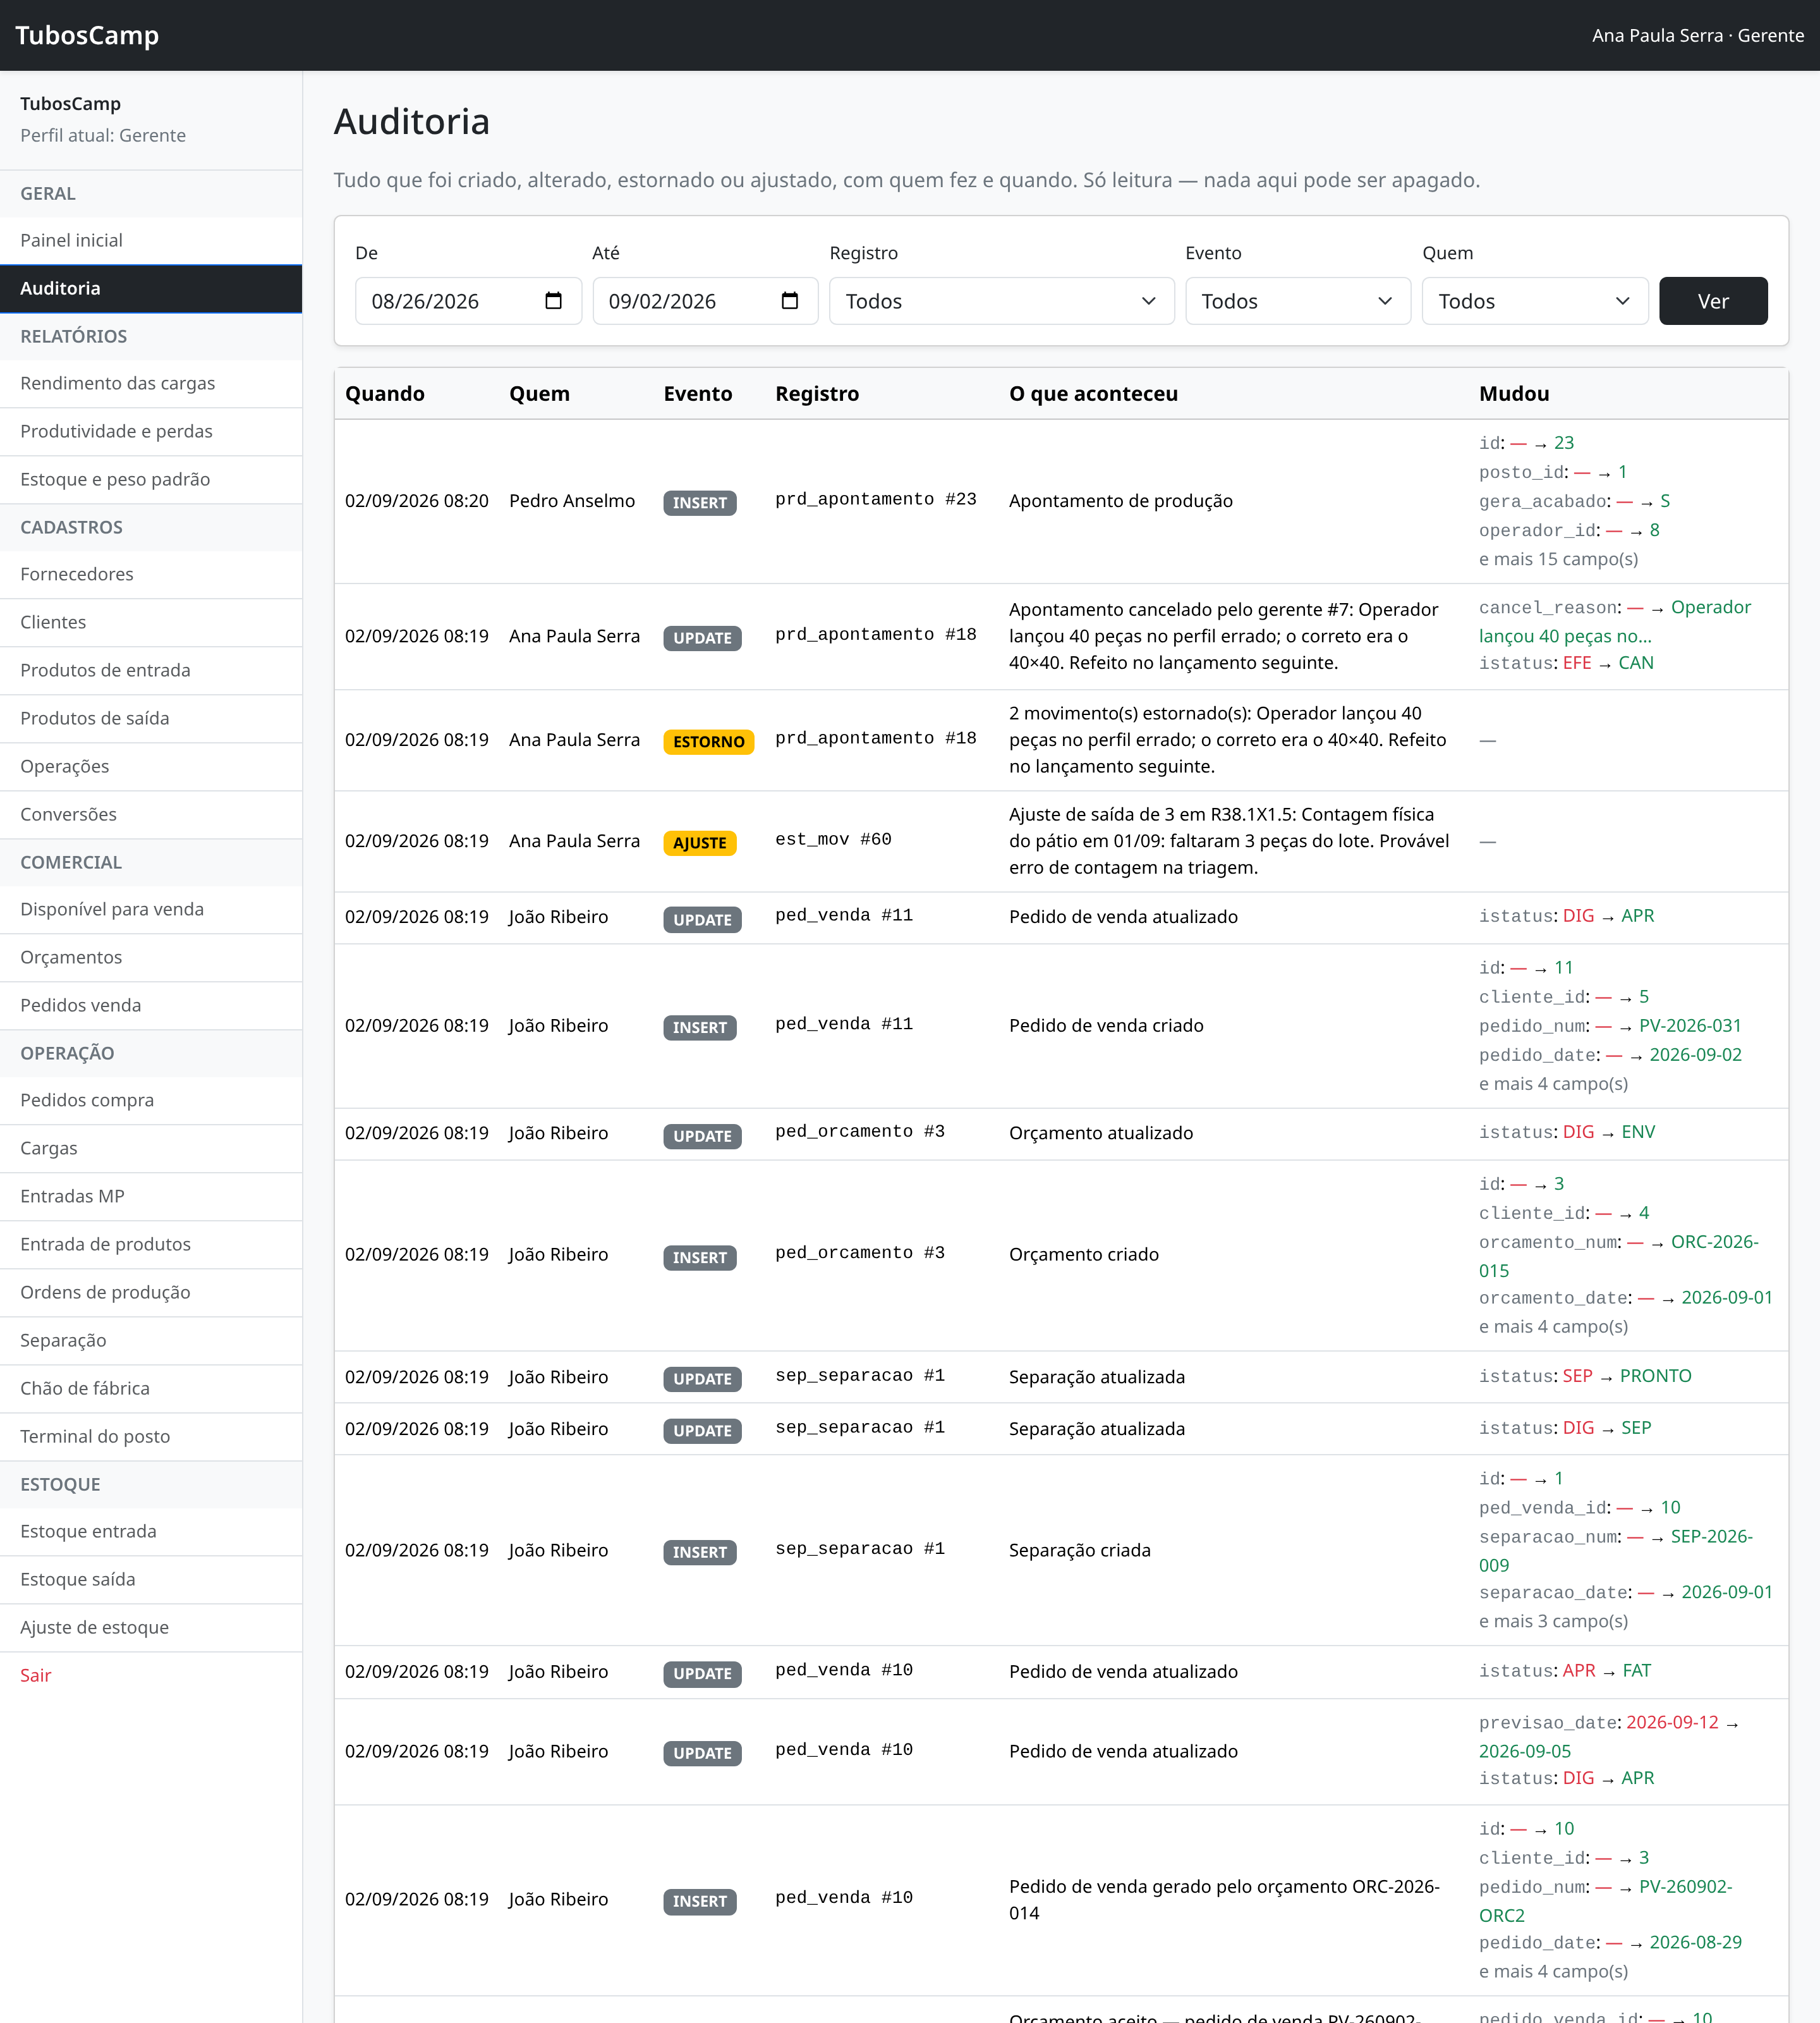Open Rendimento das cargas report

151,383
